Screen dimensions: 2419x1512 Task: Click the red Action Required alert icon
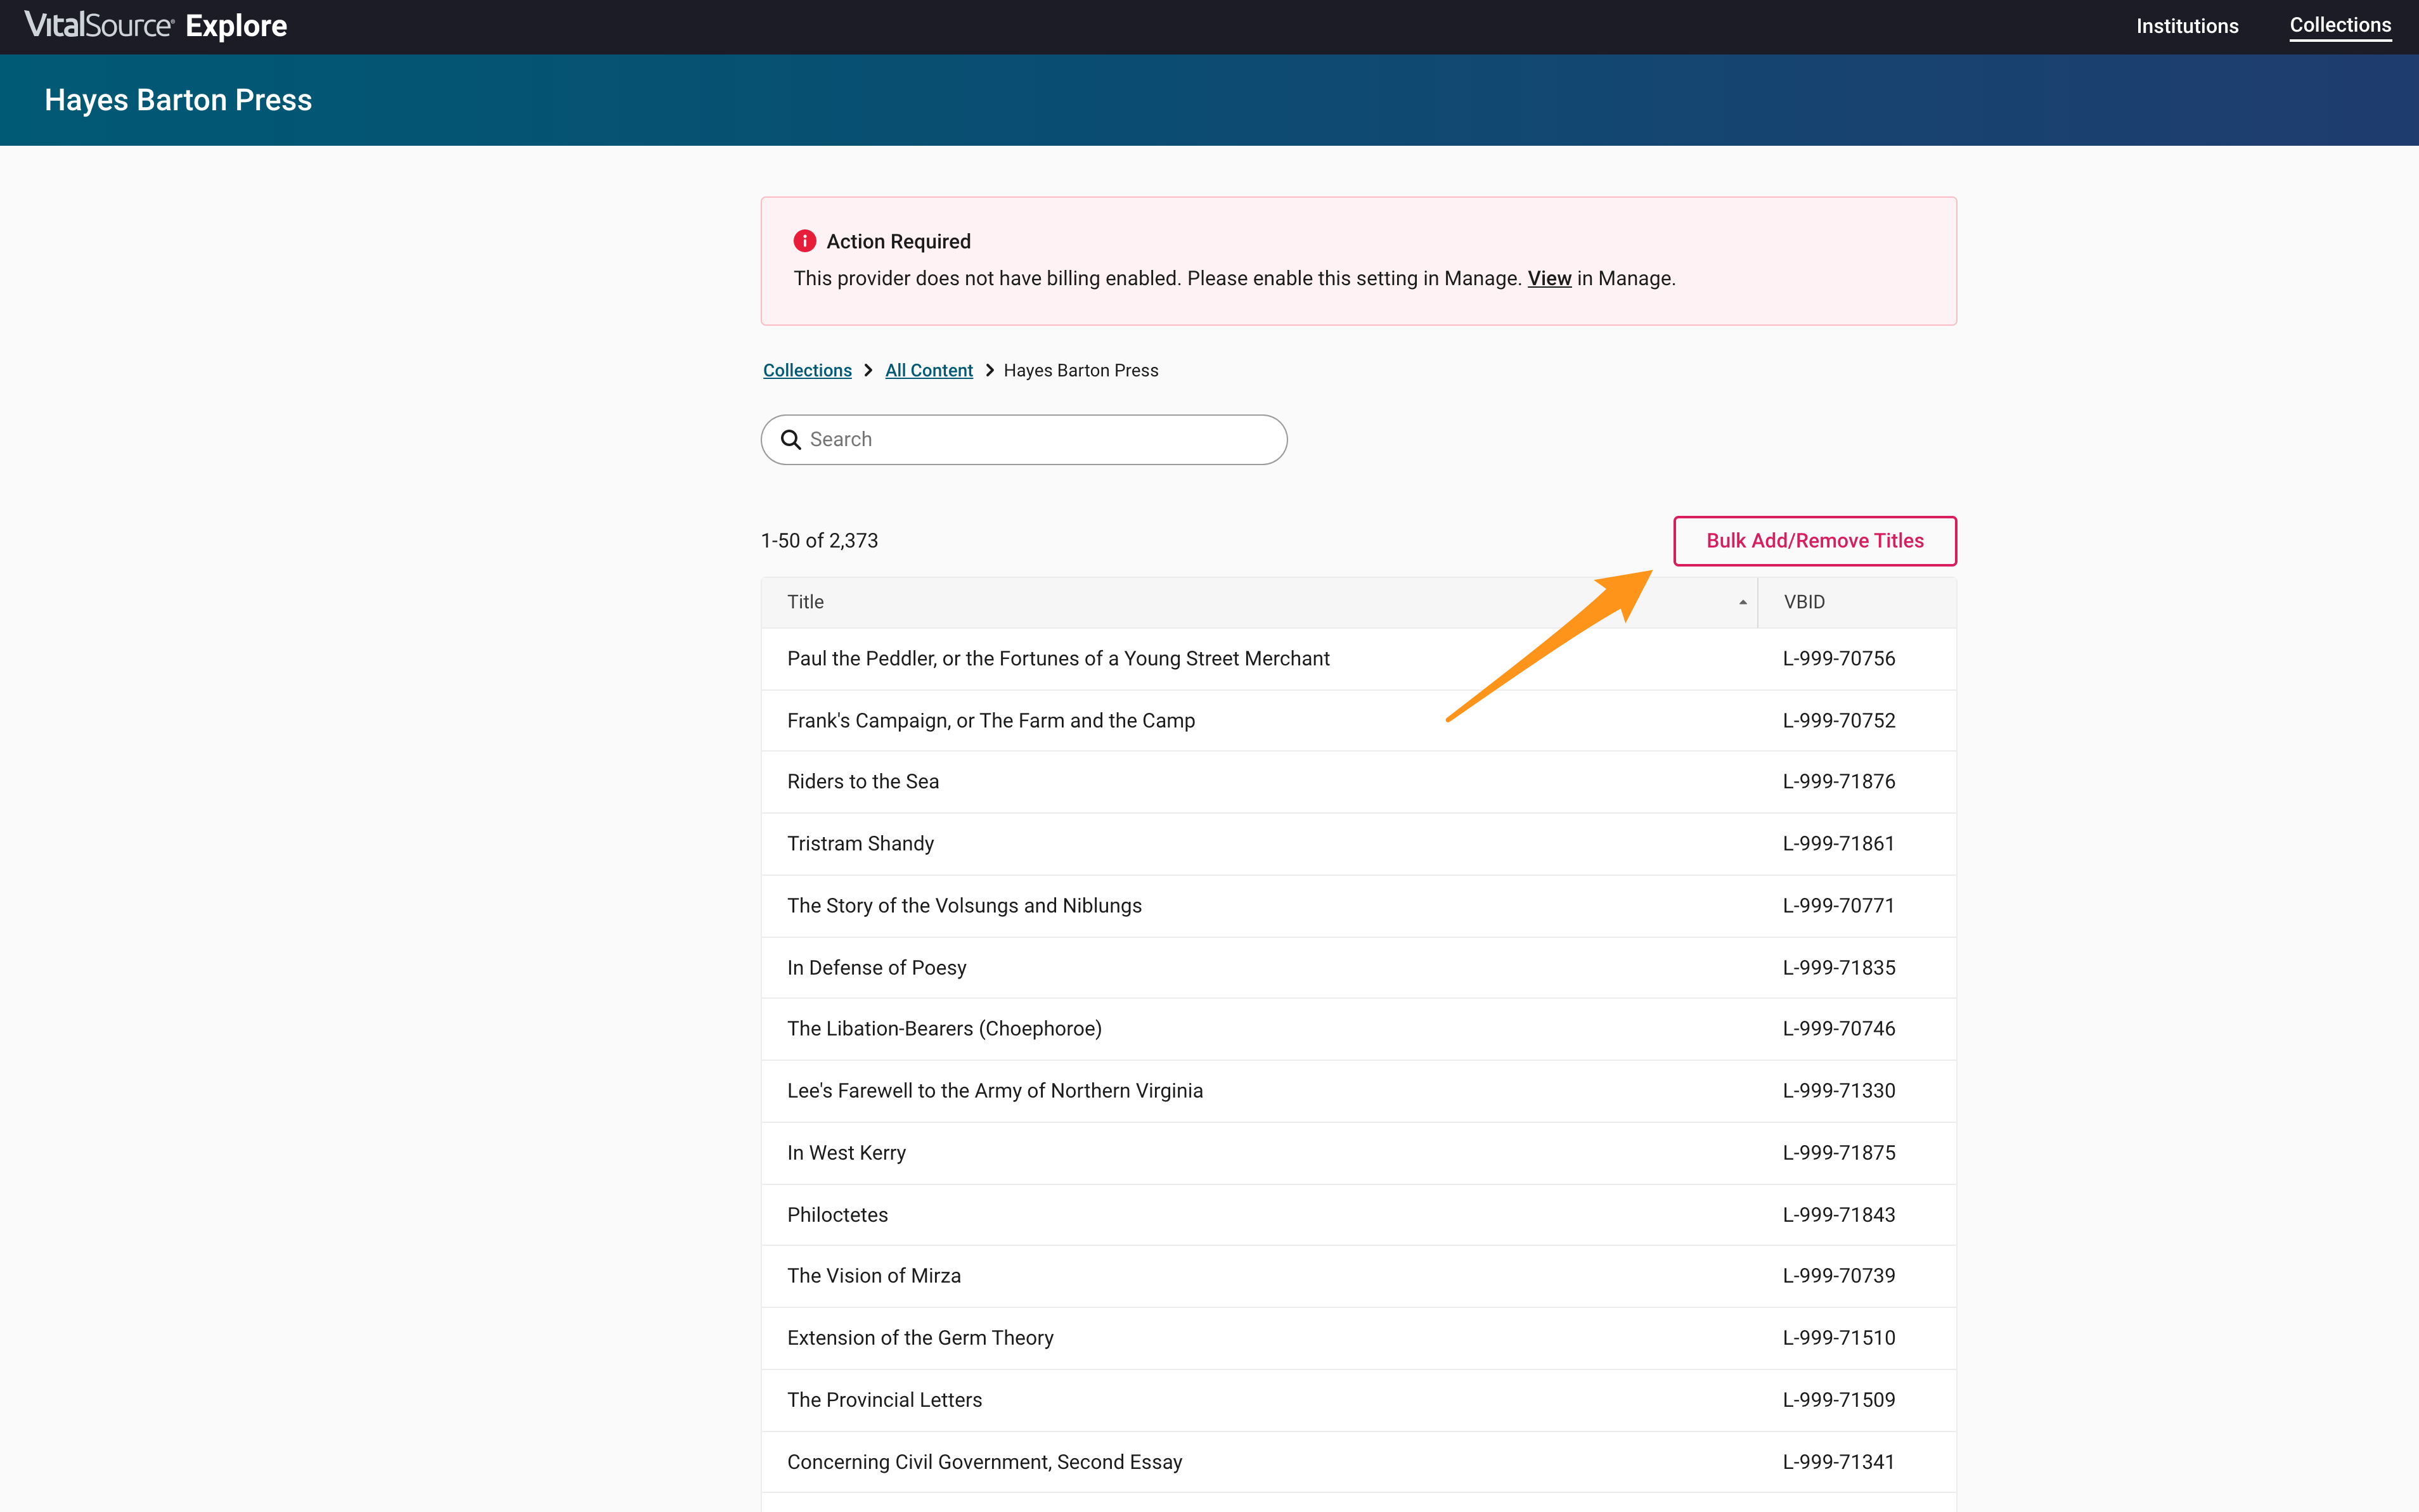pyautogui.click(x=804, y=241)
